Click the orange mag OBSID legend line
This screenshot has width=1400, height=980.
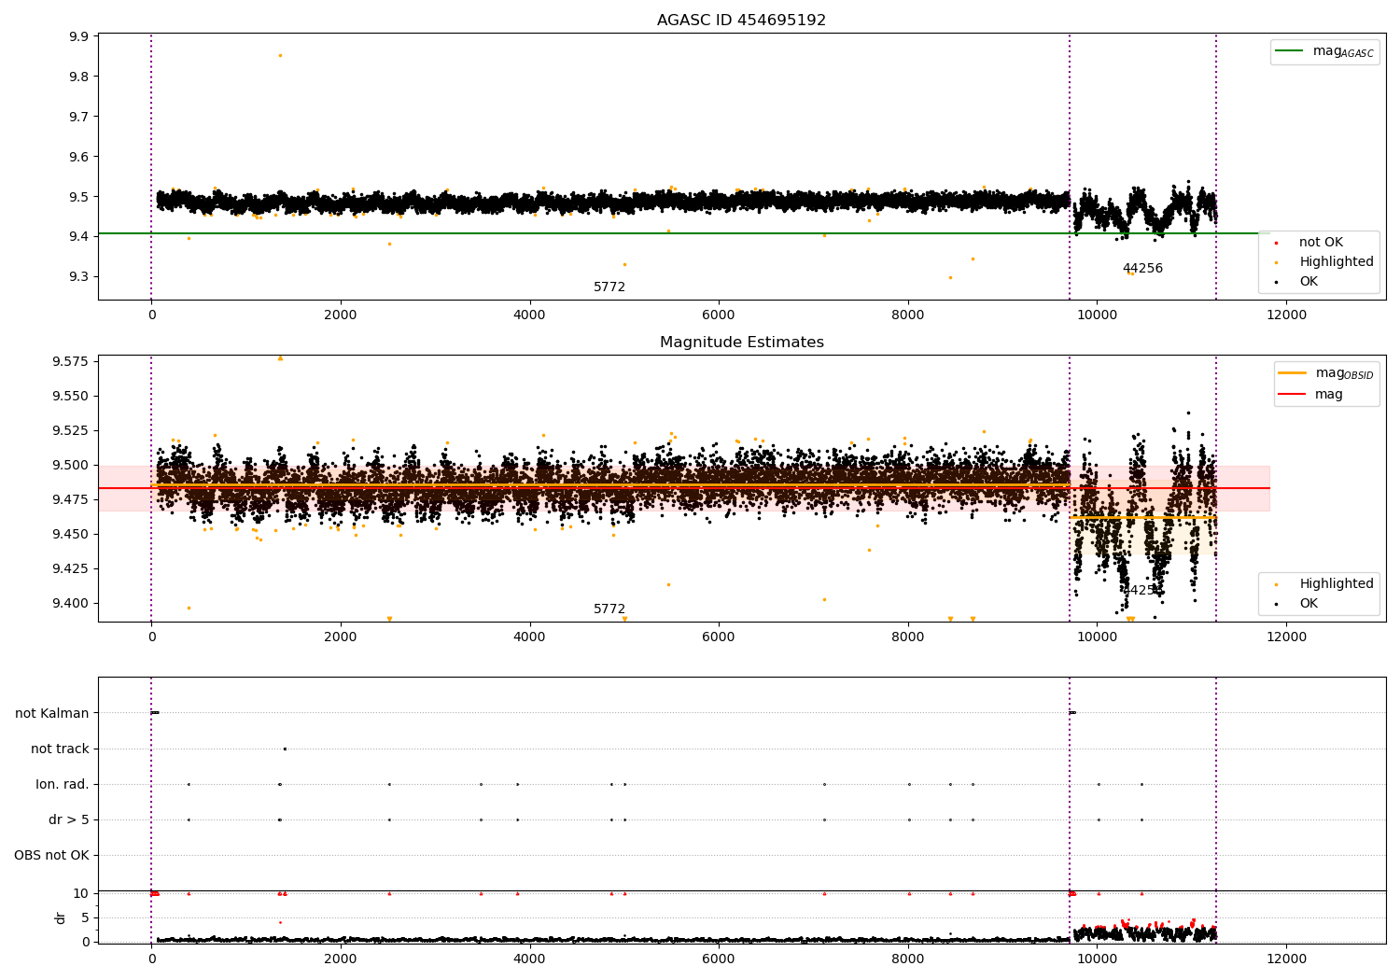1292,373
